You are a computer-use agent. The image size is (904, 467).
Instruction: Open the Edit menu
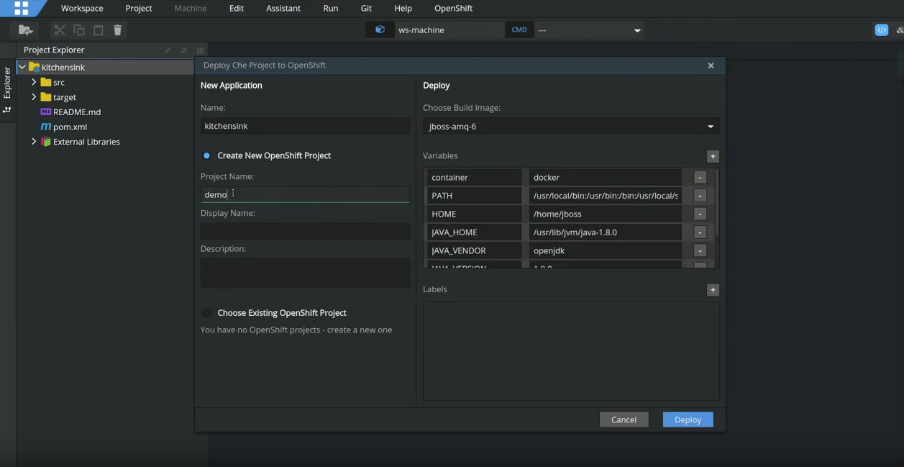237,8
